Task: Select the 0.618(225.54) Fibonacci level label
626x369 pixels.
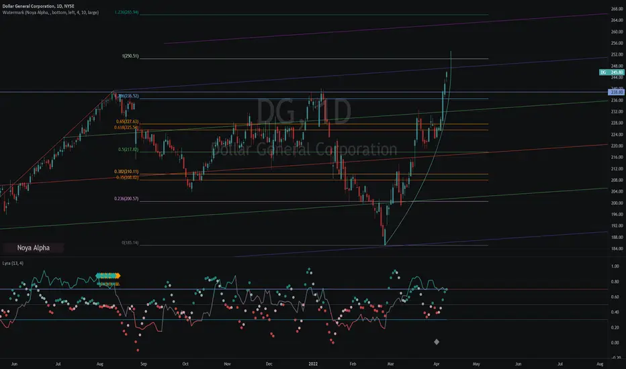Action: pos(126,127)
